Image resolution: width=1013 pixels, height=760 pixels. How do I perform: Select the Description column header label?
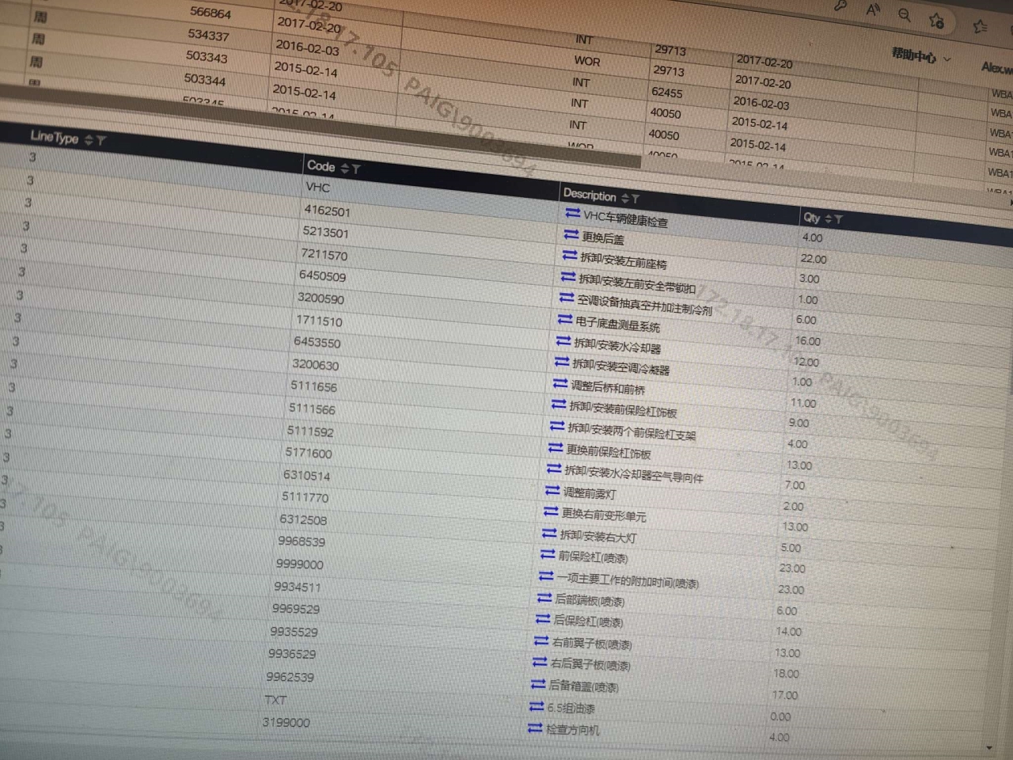pos(590,194)
